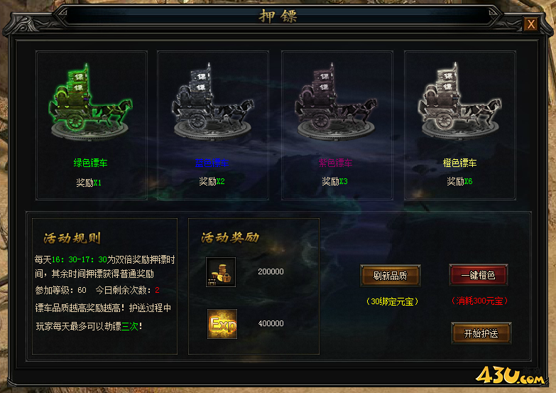
Task: Click the 30绑定元宝 cost text
Action: coord(392,302)
